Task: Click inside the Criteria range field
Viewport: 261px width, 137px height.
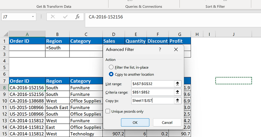Action: 152,92
